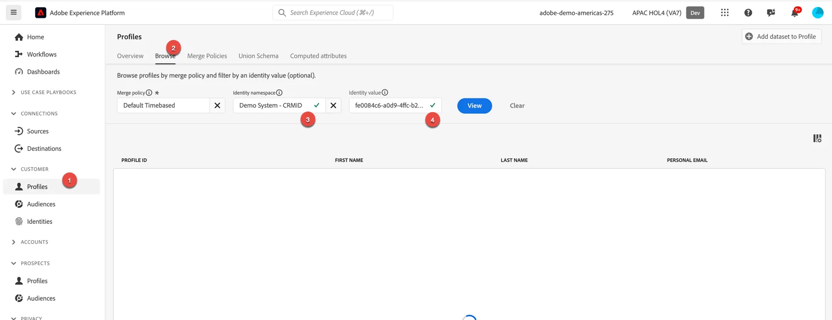Click the Merge policy info icon
This screenshot has width=832, height=320.
[x=149, y=93]
